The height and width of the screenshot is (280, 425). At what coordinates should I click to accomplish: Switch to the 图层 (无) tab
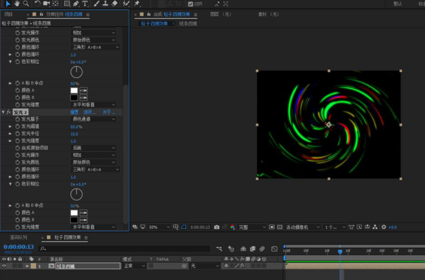click(221, 14)
